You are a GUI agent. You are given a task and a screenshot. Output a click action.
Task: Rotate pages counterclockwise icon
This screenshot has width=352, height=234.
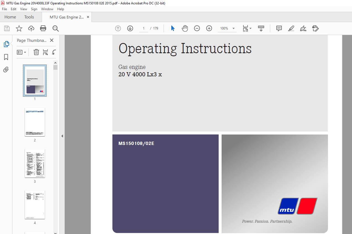(x=54, y=52)
